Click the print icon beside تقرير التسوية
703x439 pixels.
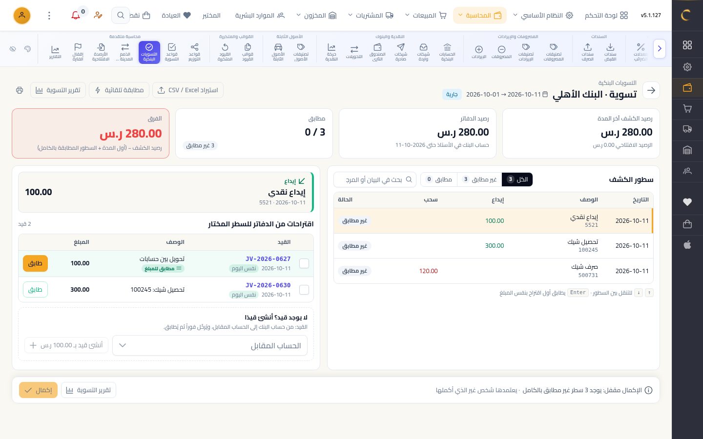20,90
